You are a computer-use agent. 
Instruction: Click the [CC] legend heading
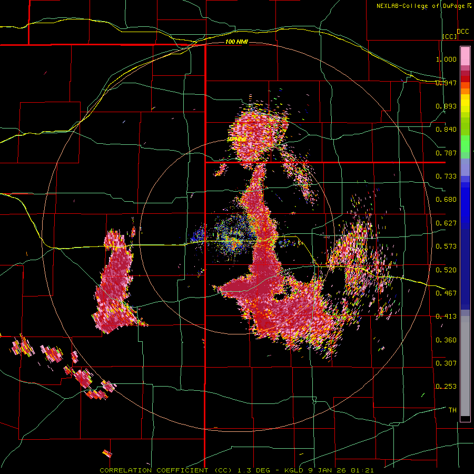tap(450, 36)
